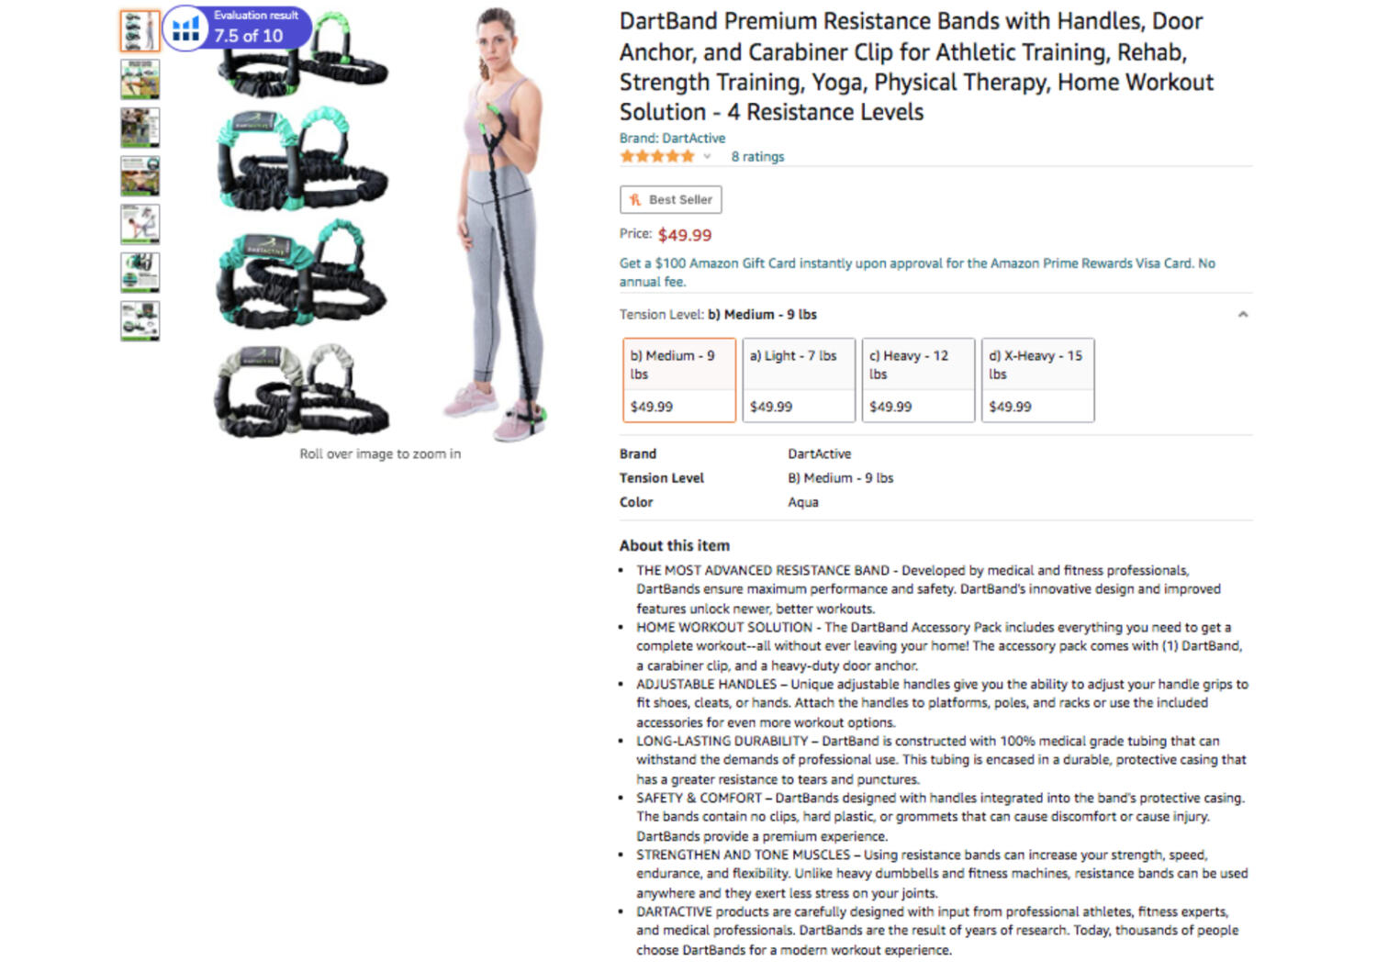Image resolution: width=1377 pixels, height=972 pixels.
Task: Select the third product thumbnail
Action: (x=140, y=128)
